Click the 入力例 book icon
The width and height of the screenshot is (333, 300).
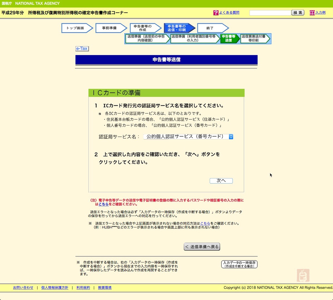(x=312, y=13)
